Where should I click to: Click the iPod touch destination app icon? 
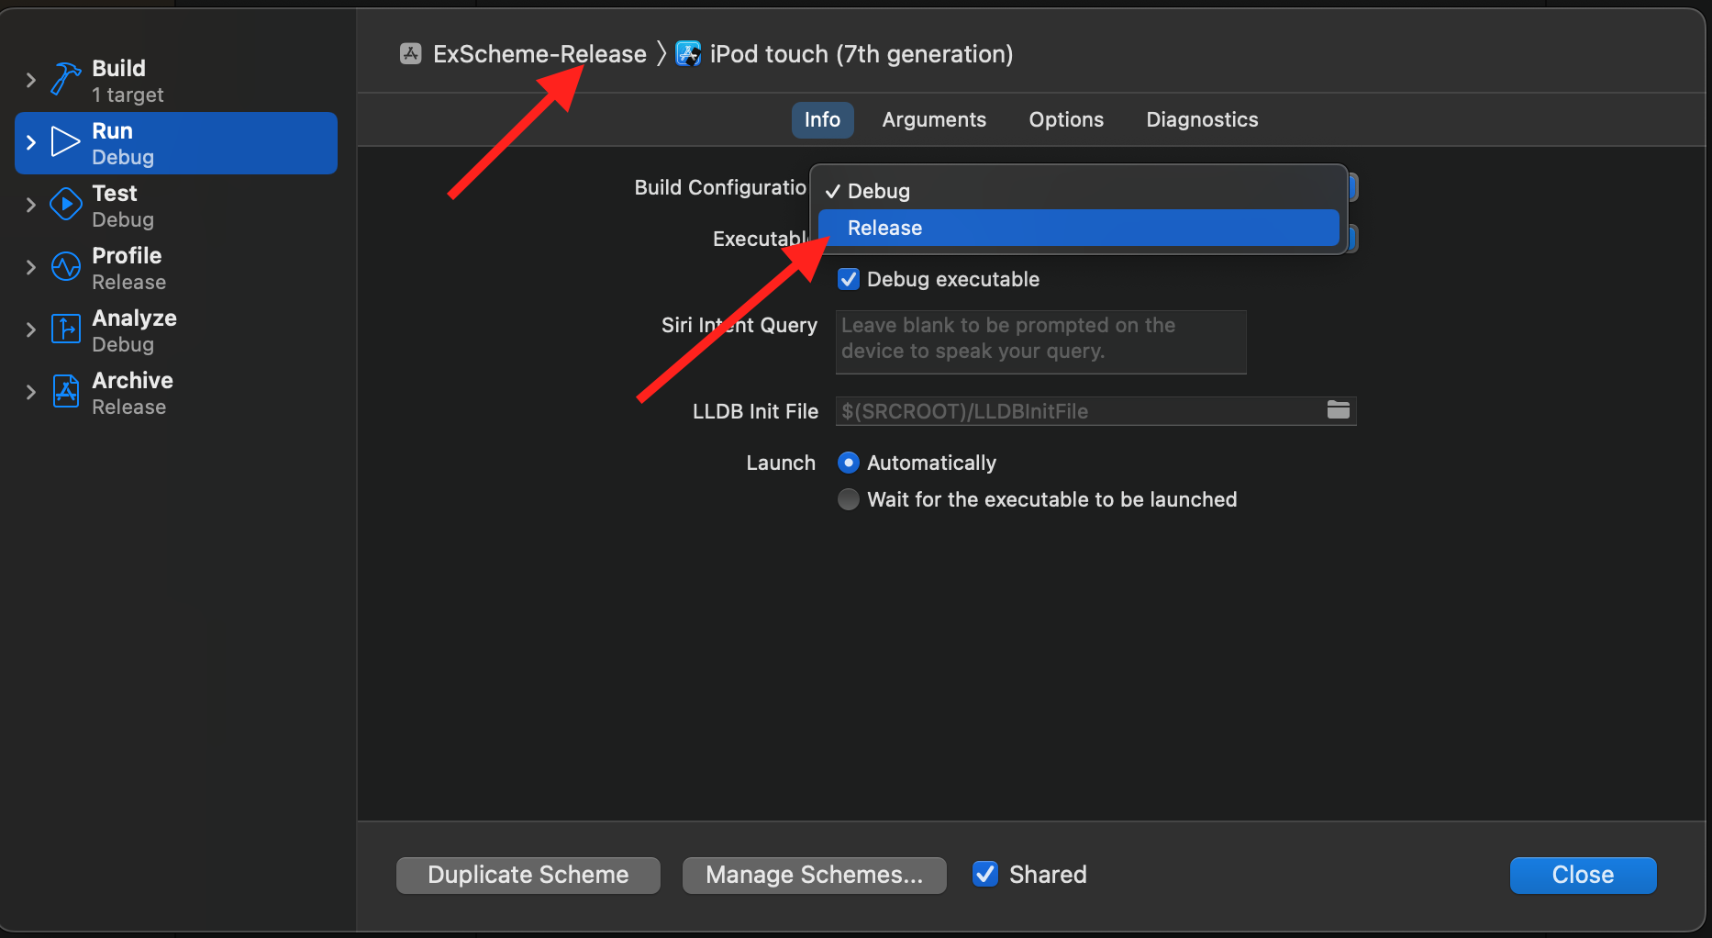(x=688, y=54)
